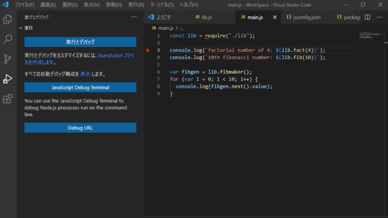Open the Search view in activity bar
Image resolution: width=388 pixels, height=218 pixels.
8,39
